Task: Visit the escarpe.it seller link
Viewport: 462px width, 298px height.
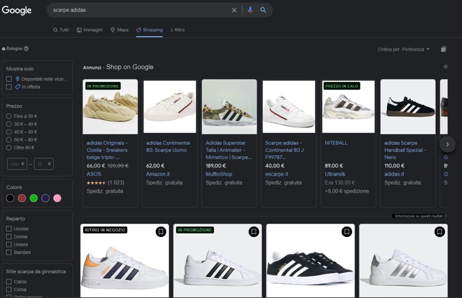Action: tap(277, 174)
